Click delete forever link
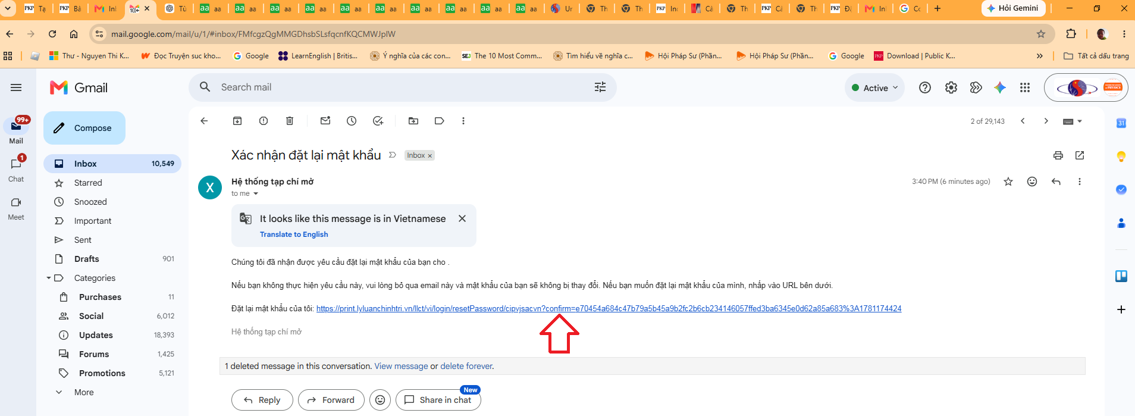The image size is (1135, 416). [x=466, y=366]
